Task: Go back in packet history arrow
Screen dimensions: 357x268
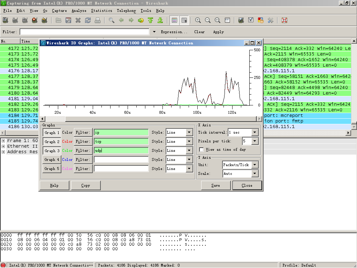Action: [x=121, y=20]
